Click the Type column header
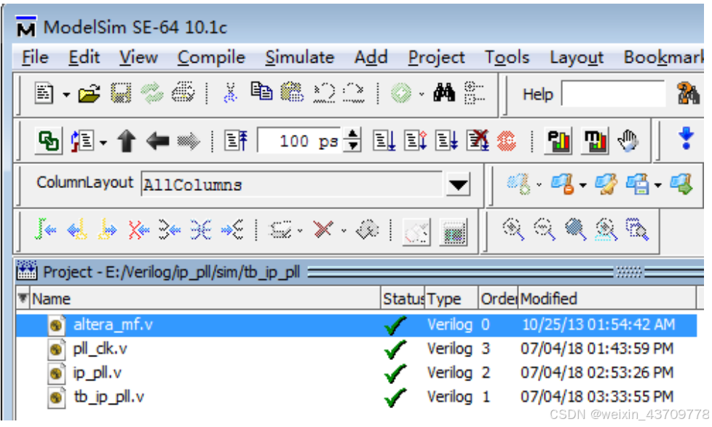 [451, 299]
